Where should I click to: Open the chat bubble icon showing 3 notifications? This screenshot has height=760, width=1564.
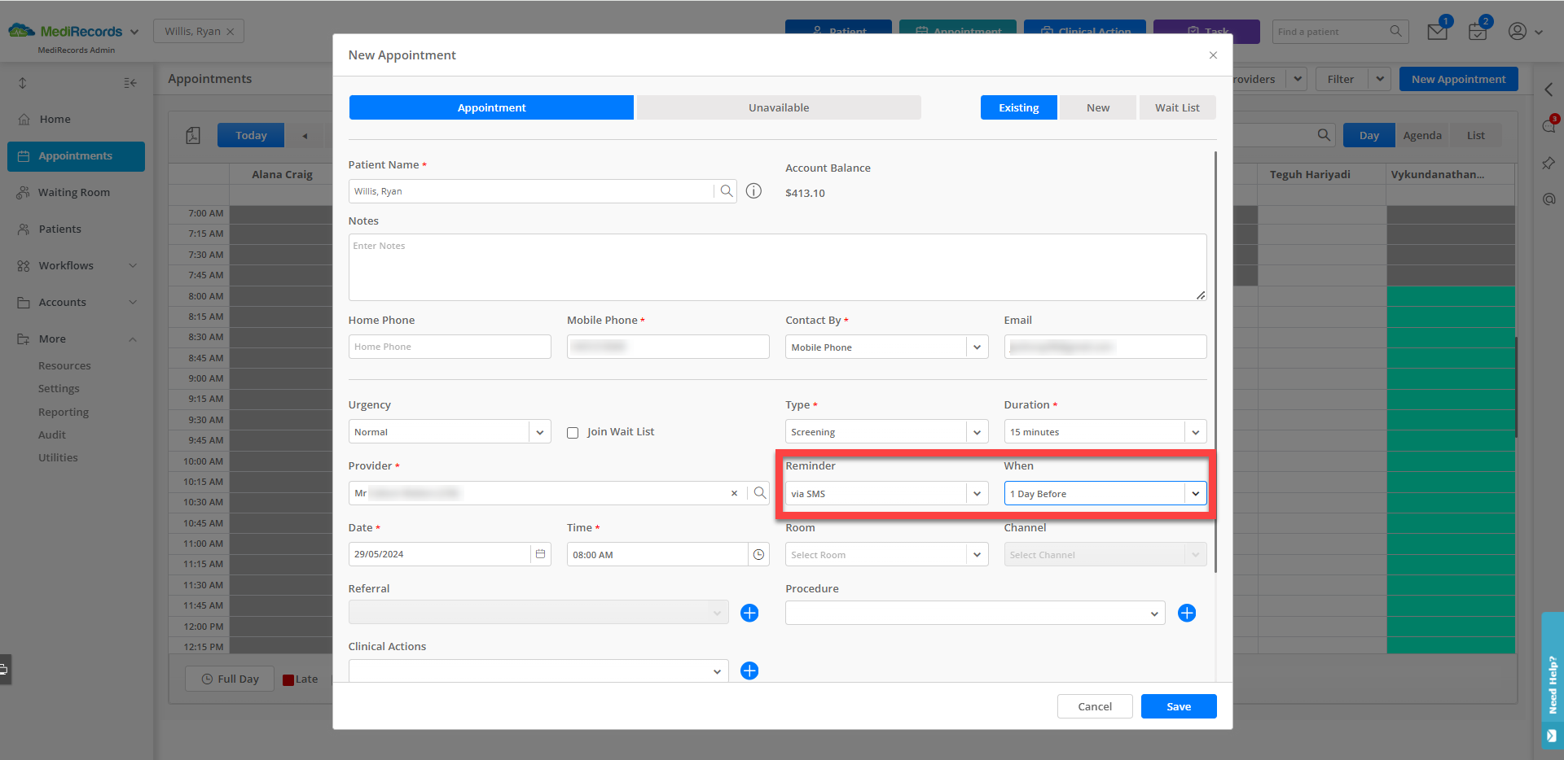1549,126
